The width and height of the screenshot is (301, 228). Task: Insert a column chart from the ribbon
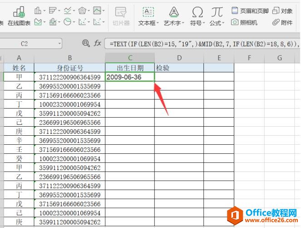point(38,10)
